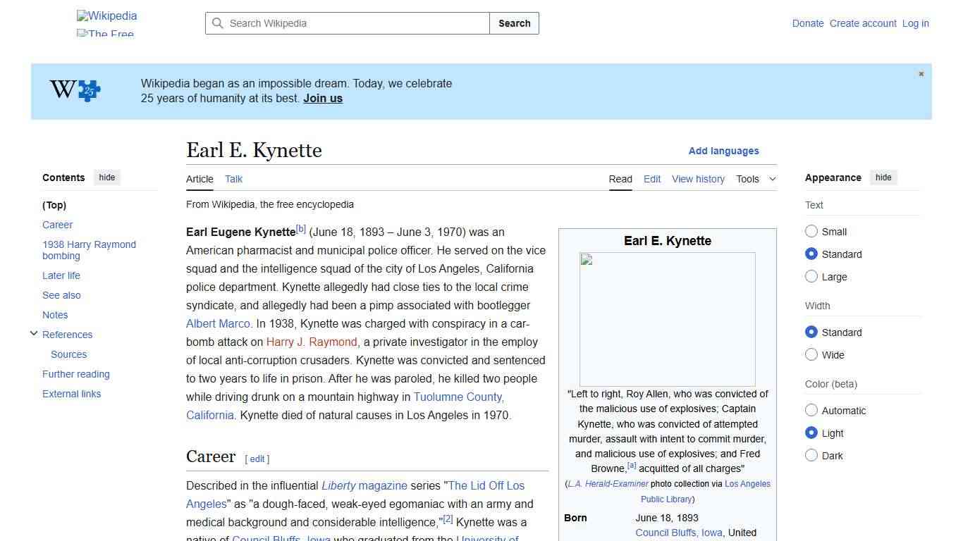
Task: Click citation [2] in the Career section
Action: pos(448,518)
